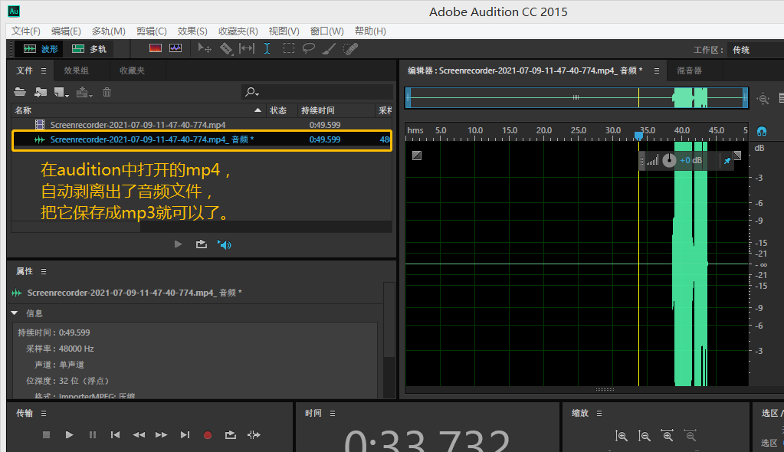
Task: Click the Open File folder icon
Action: (20, 92)
